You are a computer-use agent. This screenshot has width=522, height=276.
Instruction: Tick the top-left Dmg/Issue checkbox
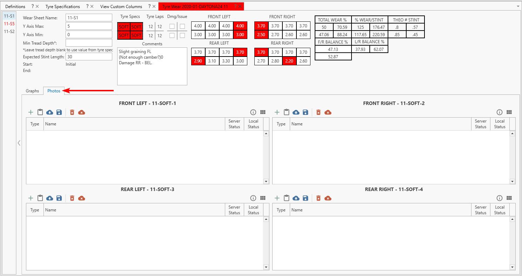coord(172,26)
